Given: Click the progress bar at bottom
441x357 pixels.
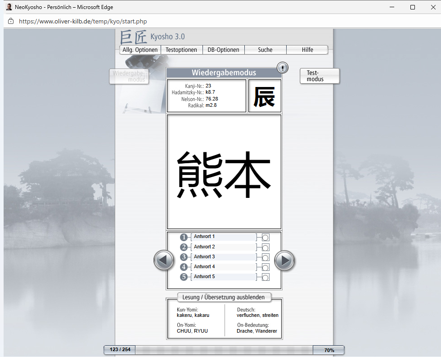Looking at the screenshot, I should click(224, 350).
